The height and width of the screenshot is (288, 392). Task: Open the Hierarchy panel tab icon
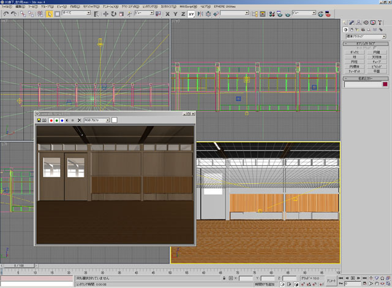pyautogui.click(x=358, y=23)
